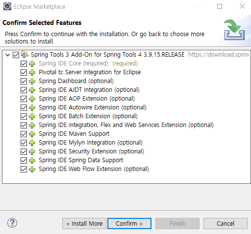
Task: Click the plus icon beside Spring IDE Integration, Flex
Action: coord(32,125)
